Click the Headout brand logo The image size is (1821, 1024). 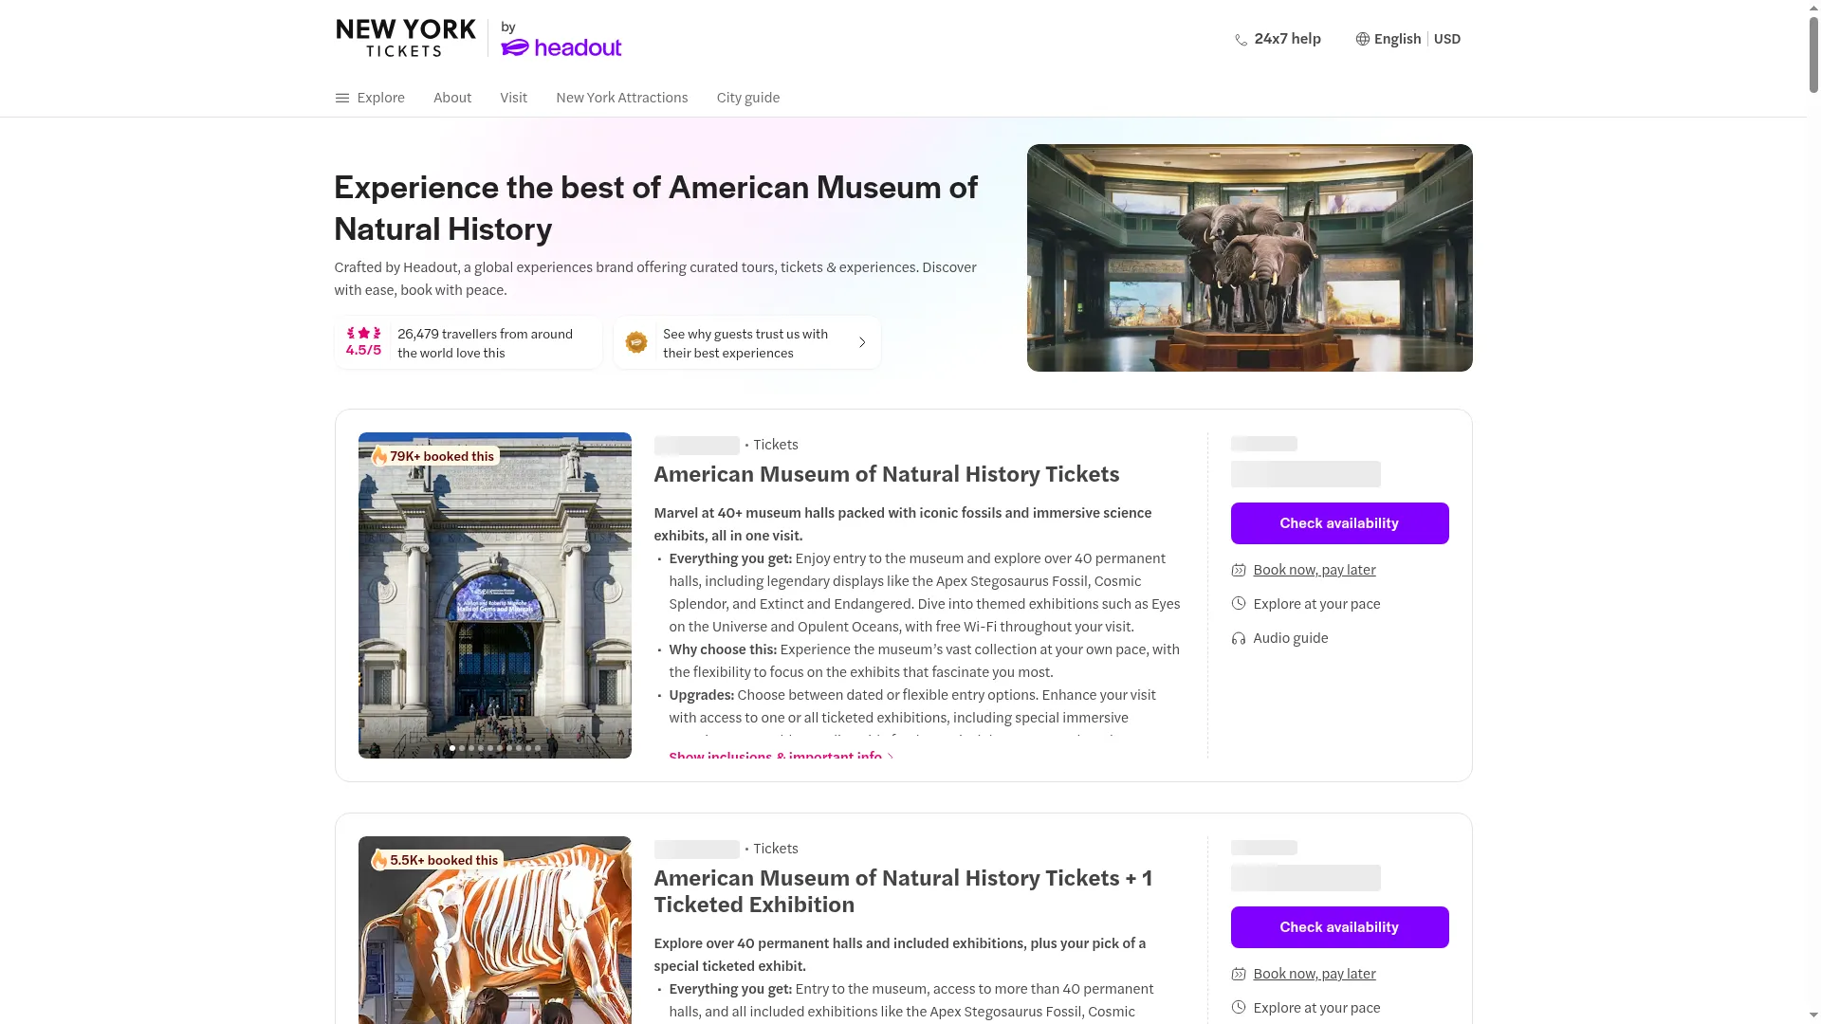(561, 46)
